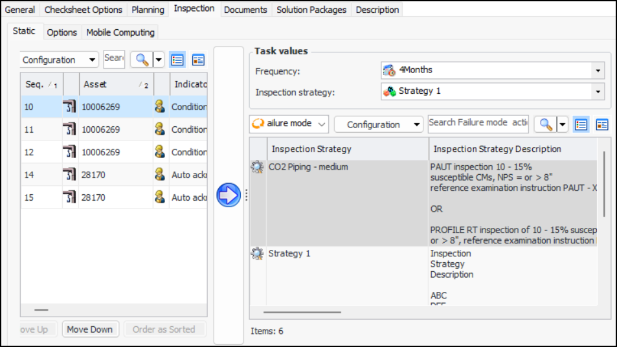The width and height of the screenshot is (617, 347).
Task: Expand the Inspection strategy combo box
Action: click(598, 91)
